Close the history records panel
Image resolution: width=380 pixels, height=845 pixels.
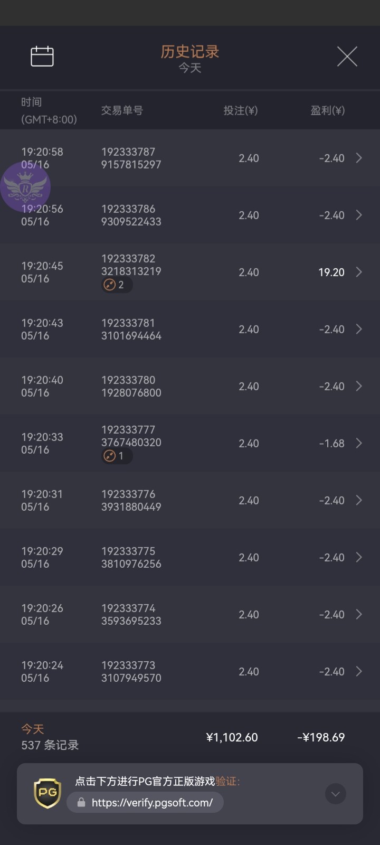click(x=347, y=57)
